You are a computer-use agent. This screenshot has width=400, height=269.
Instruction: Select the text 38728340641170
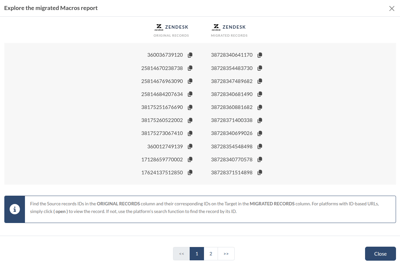point(232,55)
